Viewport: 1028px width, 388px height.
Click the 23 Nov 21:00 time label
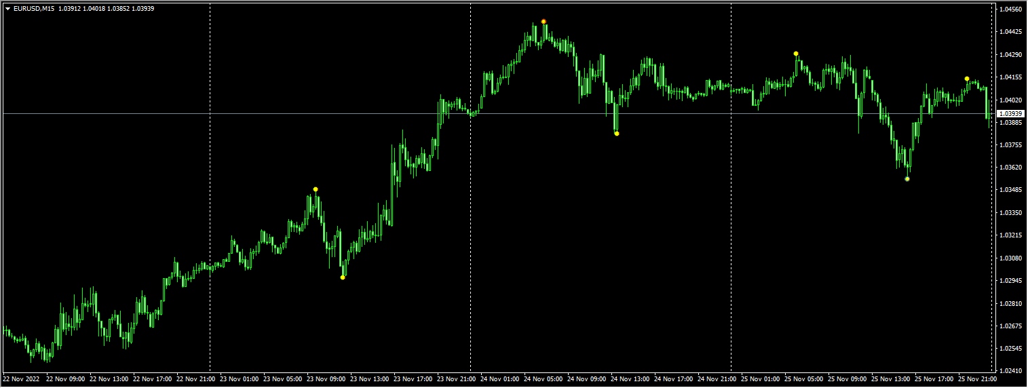tap(457, 379)
